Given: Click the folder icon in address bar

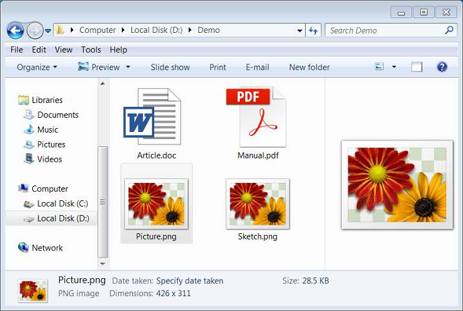Looking at the screenshot, I should 60,30.
